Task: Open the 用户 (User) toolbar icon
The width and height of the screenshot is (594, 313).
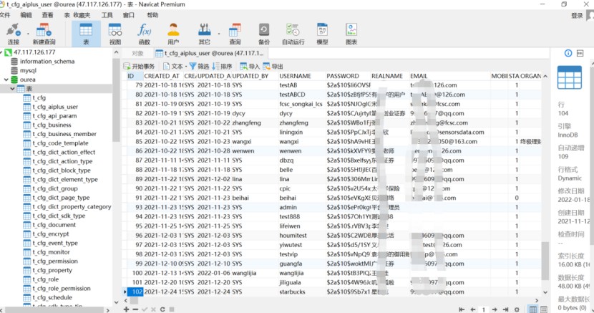Action: coord(173,34)
